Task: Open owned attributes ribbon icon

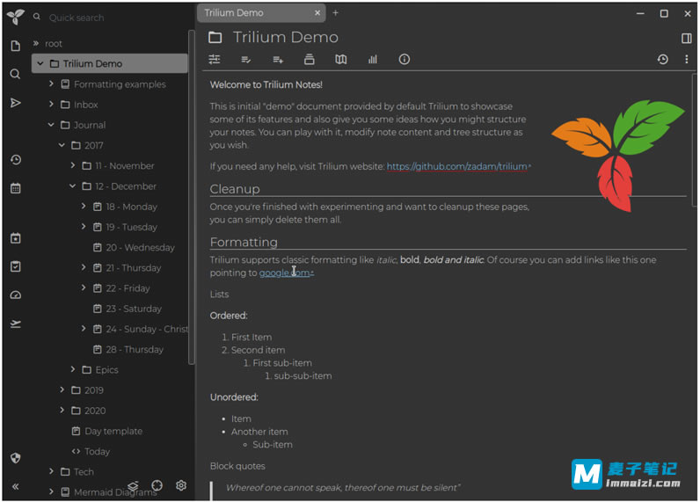Action: click(246, 60)
